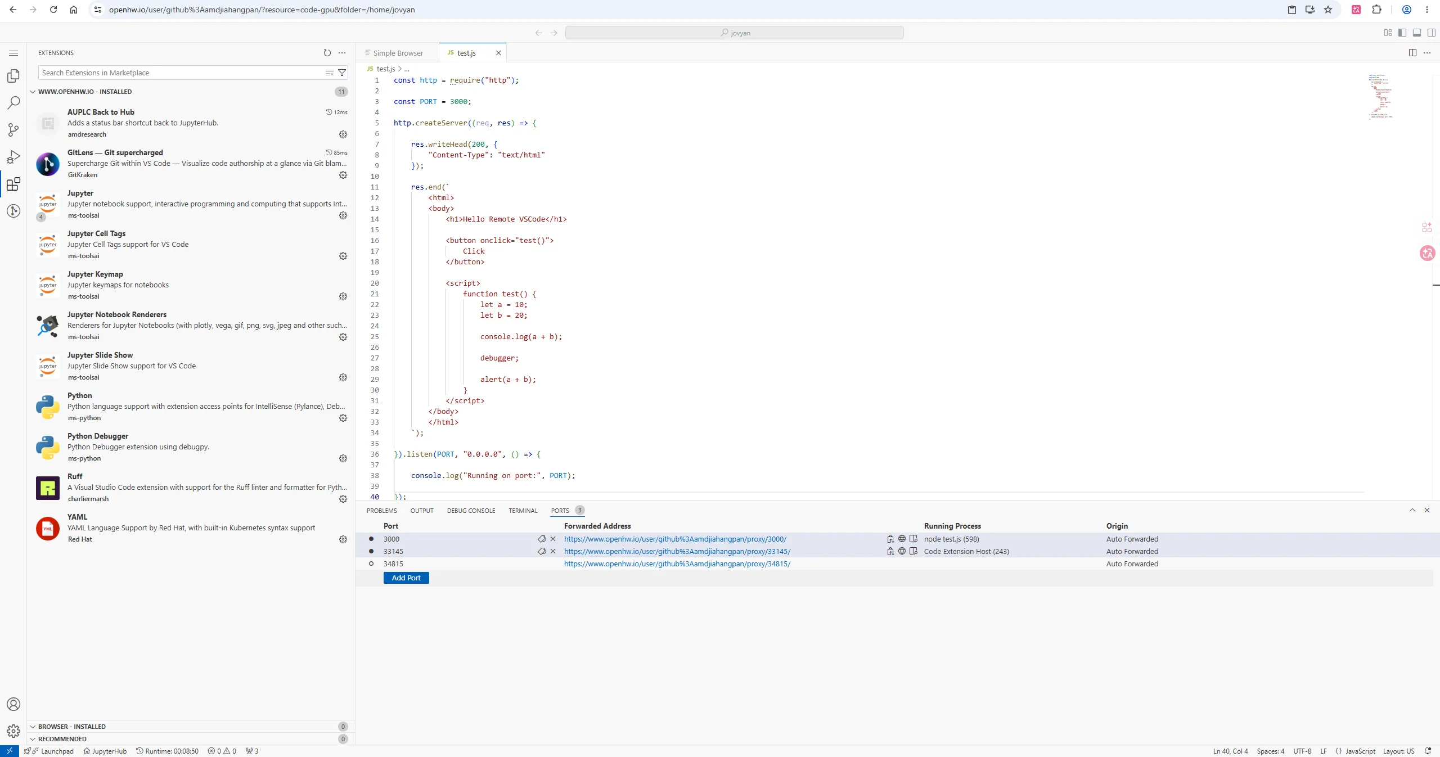Open the Manage gear in activity bar
Viewport: 1440px width, 757px height.
[13, 731]
